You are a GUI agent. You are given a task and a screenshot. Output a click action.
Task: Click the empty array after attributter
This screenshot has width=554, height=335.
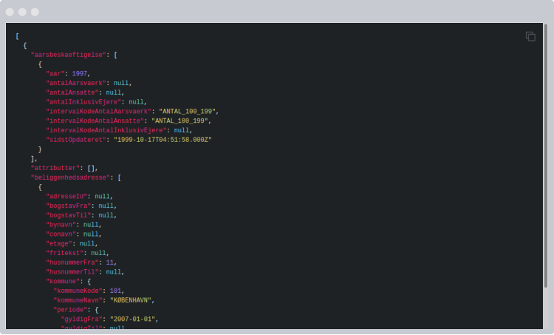tap(91, 168)
